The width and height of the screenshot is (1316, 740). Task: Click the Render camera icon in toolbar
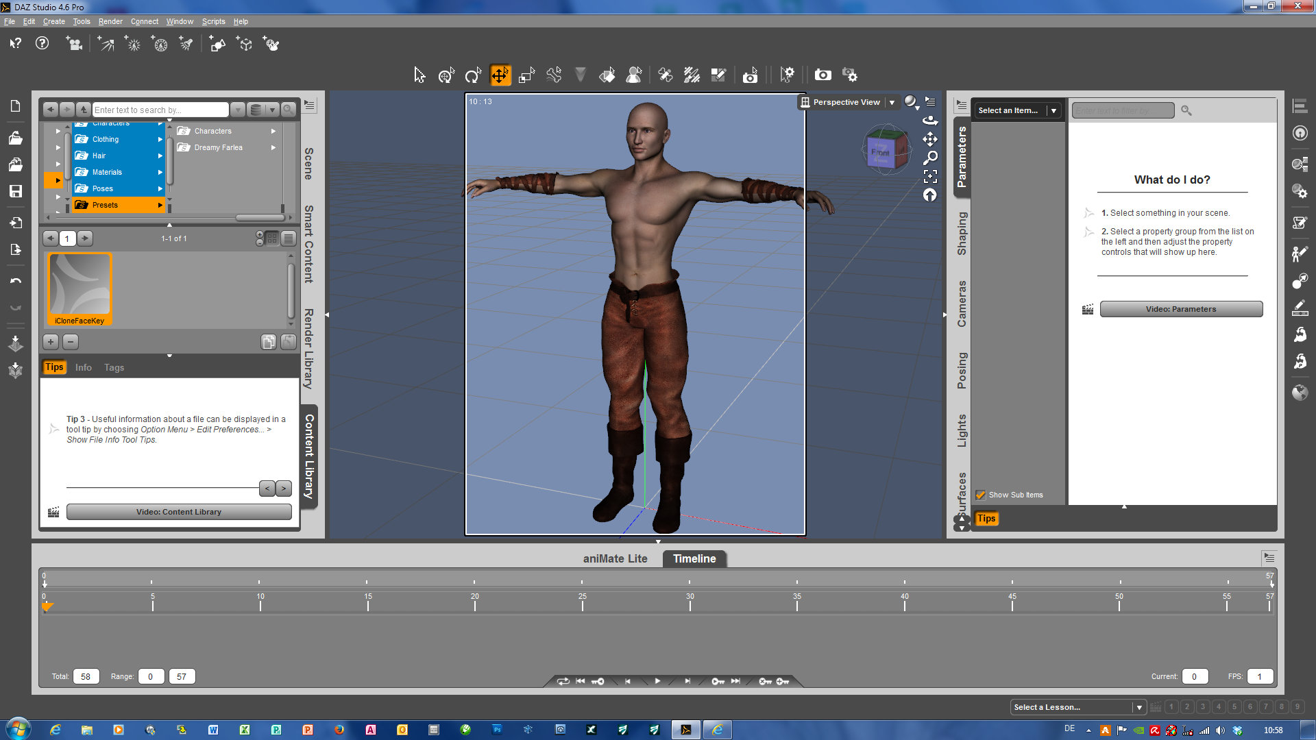(822, 75)
